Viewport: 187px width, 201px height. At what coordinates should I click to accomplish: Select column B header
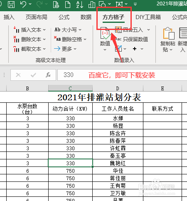(x=27, y=88)
